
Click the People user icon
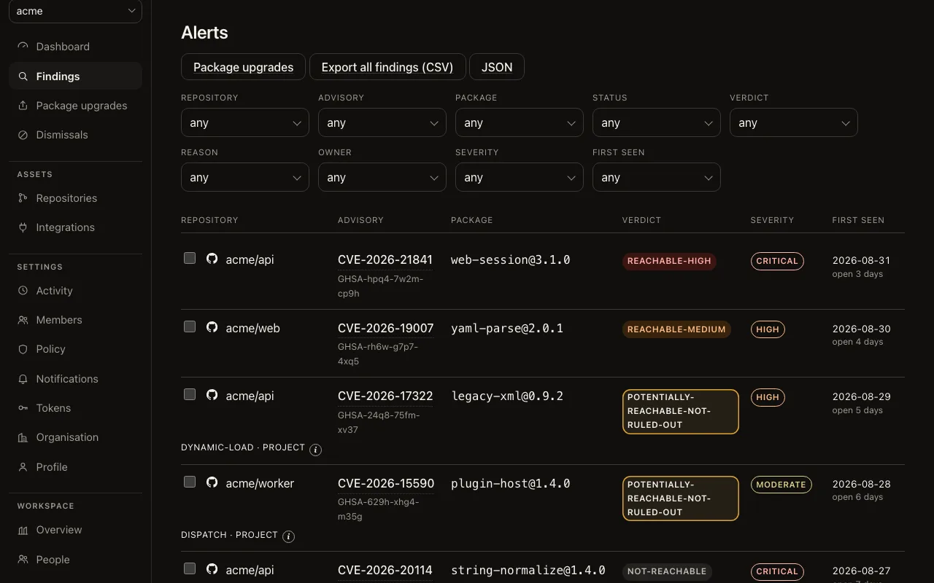tap(23, 560)
